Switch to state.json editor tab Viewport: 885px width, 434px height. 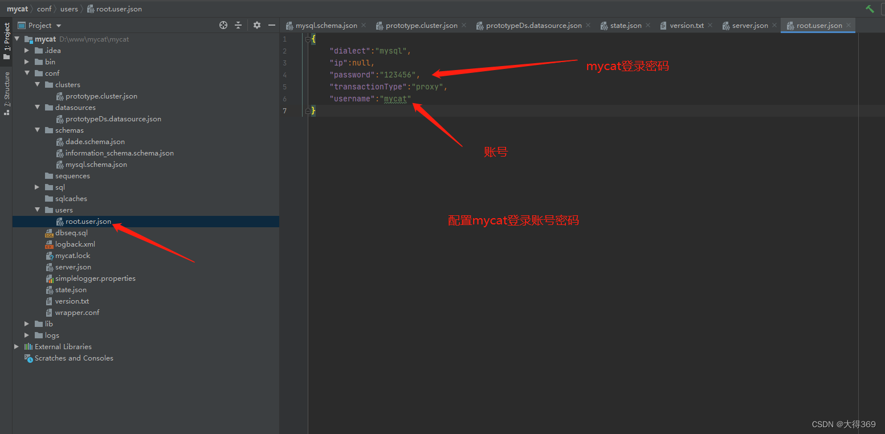click(626, 26)
